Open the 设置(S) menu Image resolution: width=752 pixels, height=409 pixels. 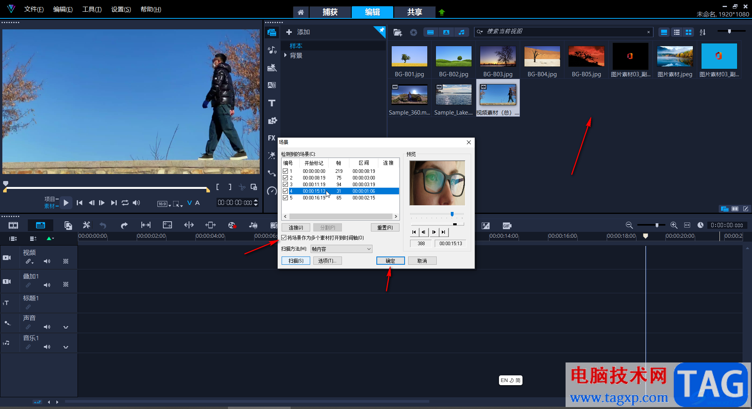(x=121, y=9)
